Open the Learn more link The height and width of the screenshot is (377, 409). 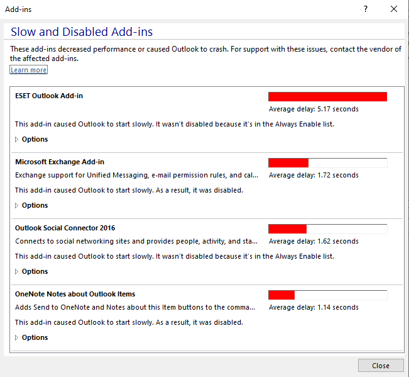click(x=28, y=70)
